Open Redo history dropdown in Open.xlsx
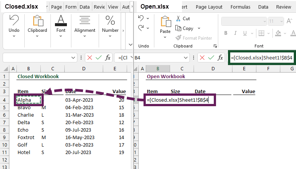The height and width of the screenshot is (169, 296). pos(148,28)
